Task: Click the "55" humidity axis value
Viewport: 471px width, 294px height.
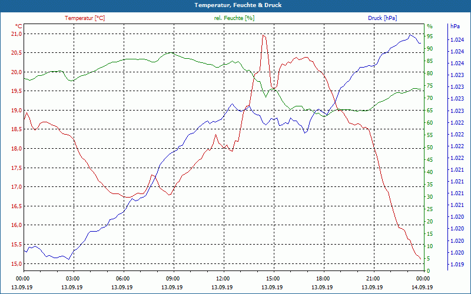Action: click(430, 135)
